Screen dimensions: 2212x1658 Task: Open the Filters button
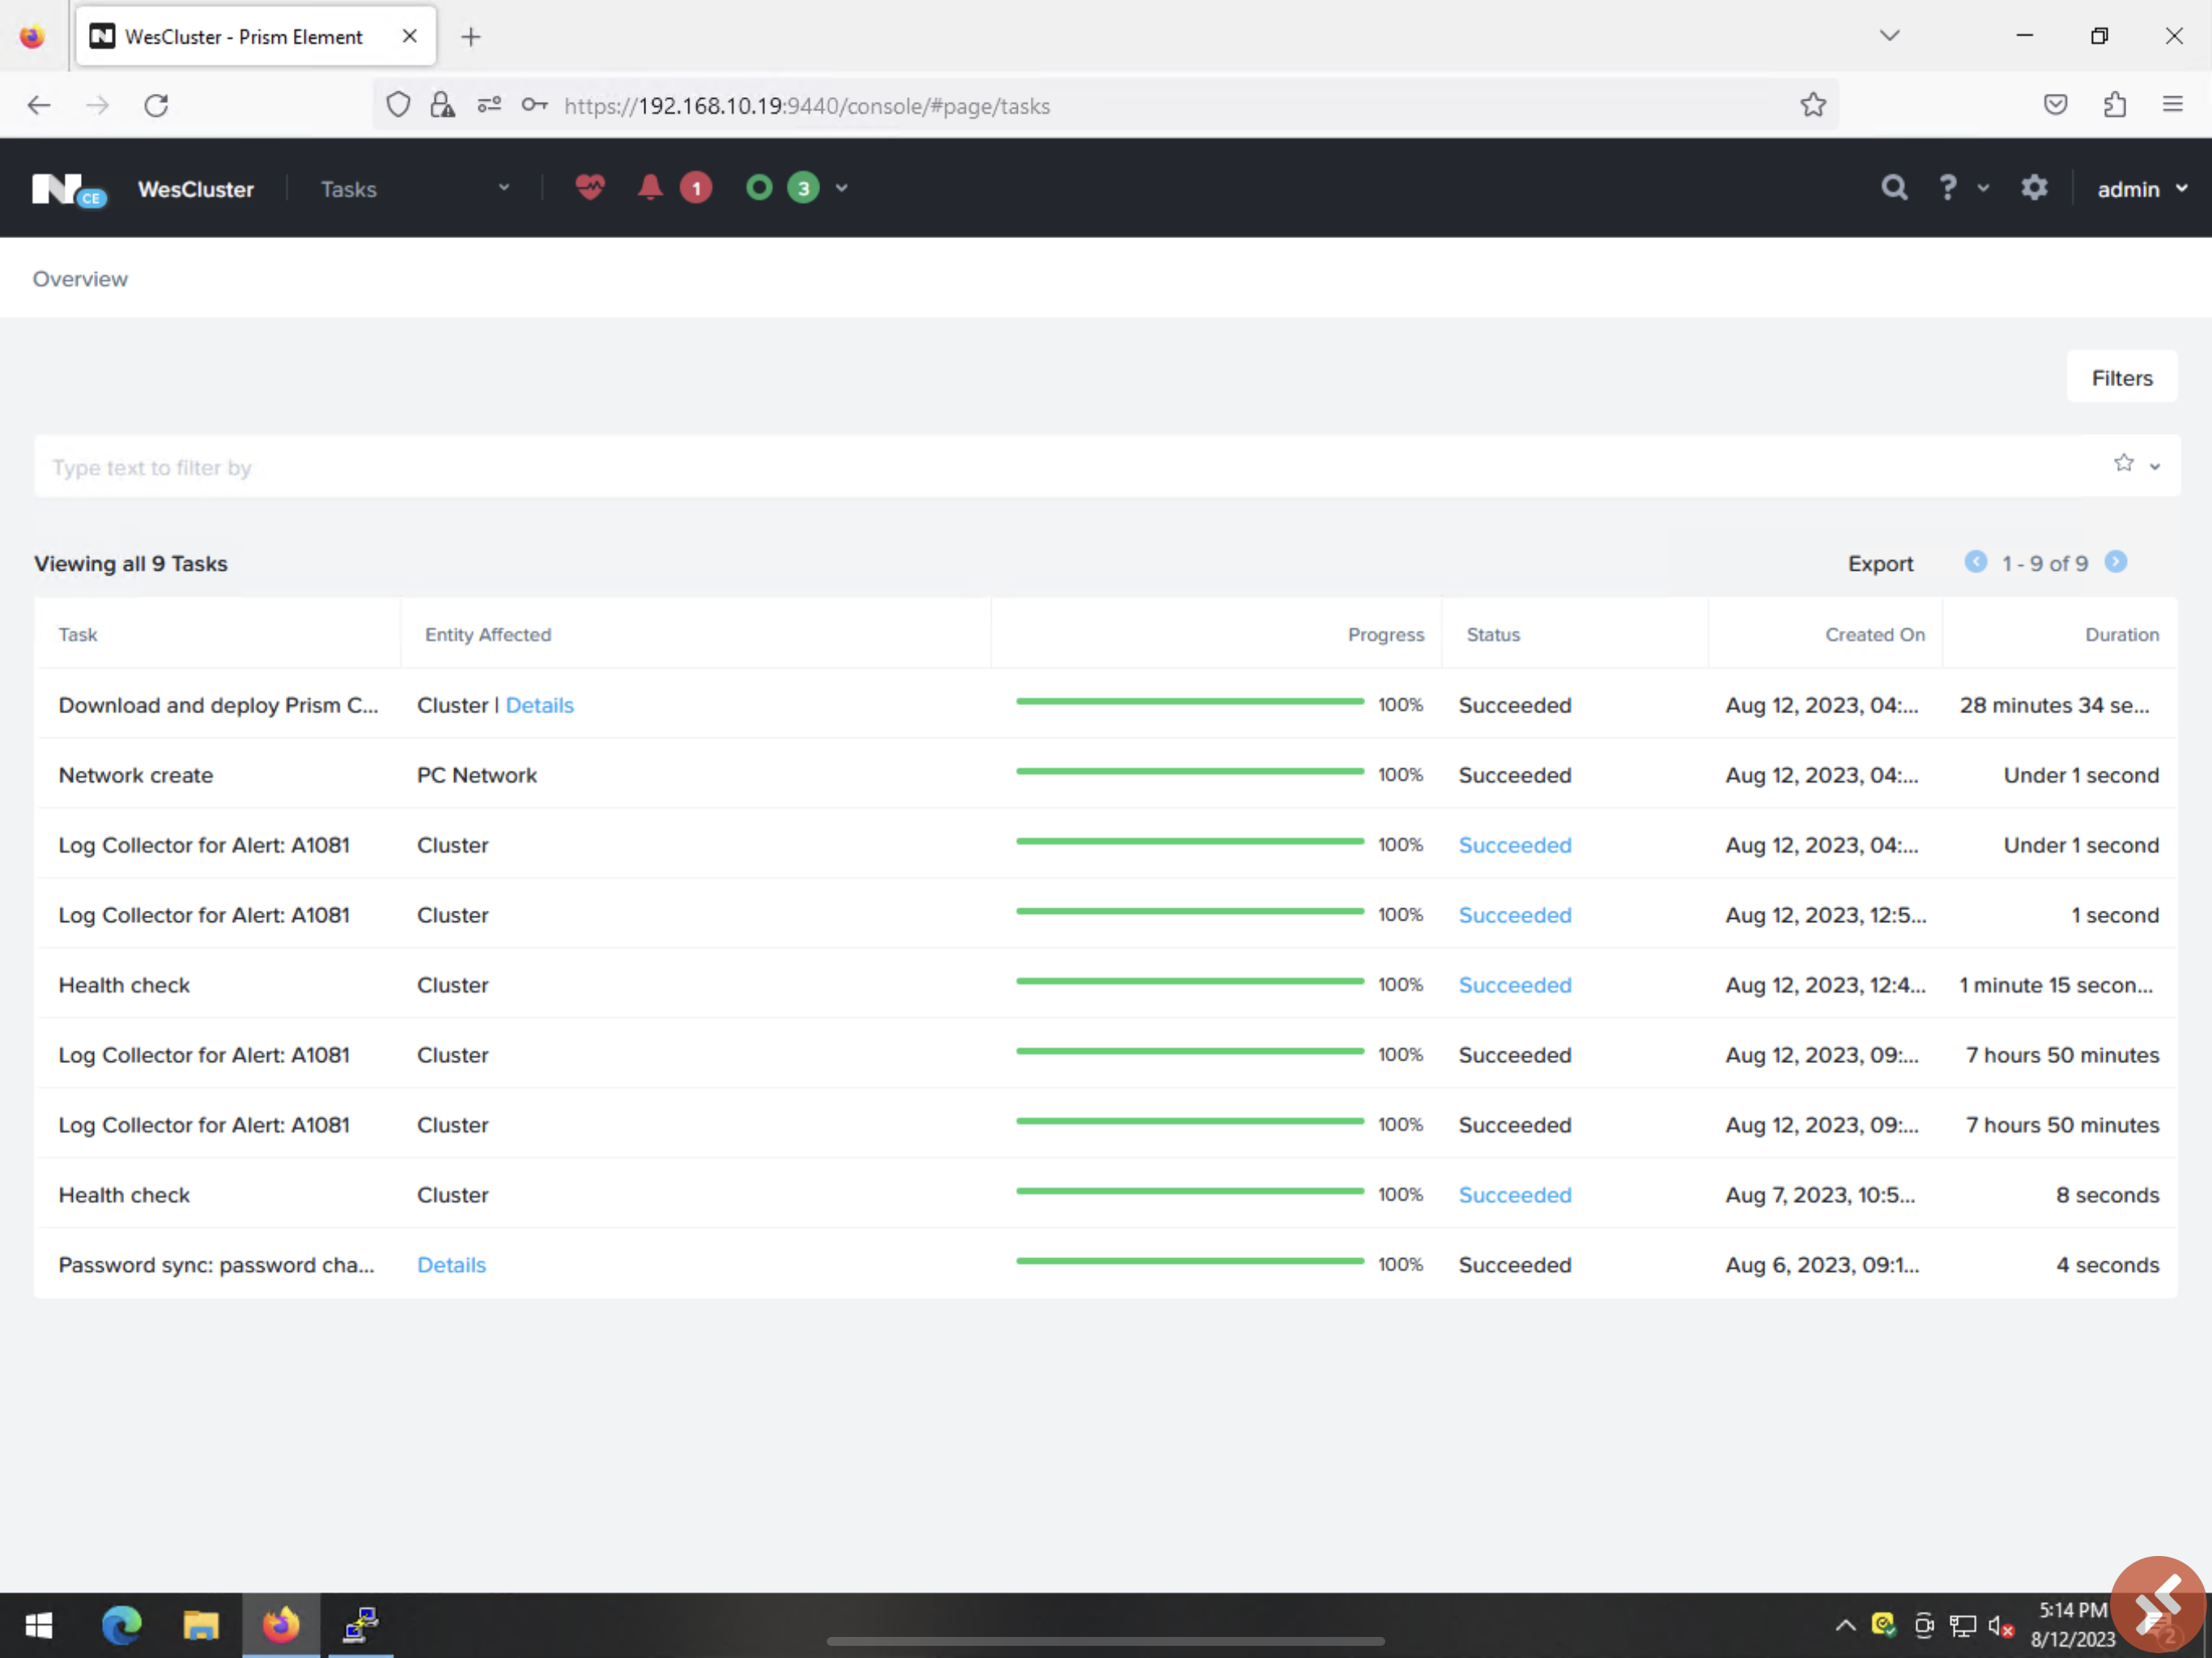[2121, 378]
